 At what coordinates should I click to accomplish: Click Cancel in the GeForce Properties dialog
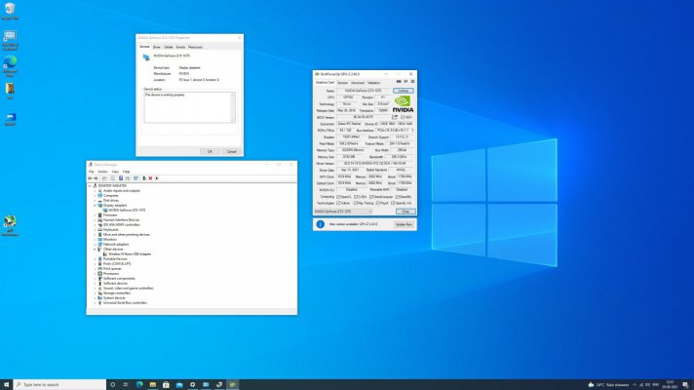231,151
